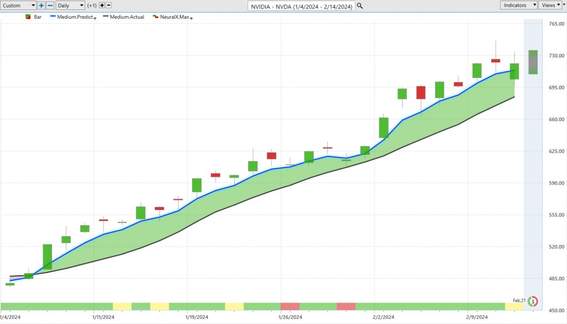This screenshot has width=567, height=324.
Task: Click the 555.00 price label
Action: (556, 215)
